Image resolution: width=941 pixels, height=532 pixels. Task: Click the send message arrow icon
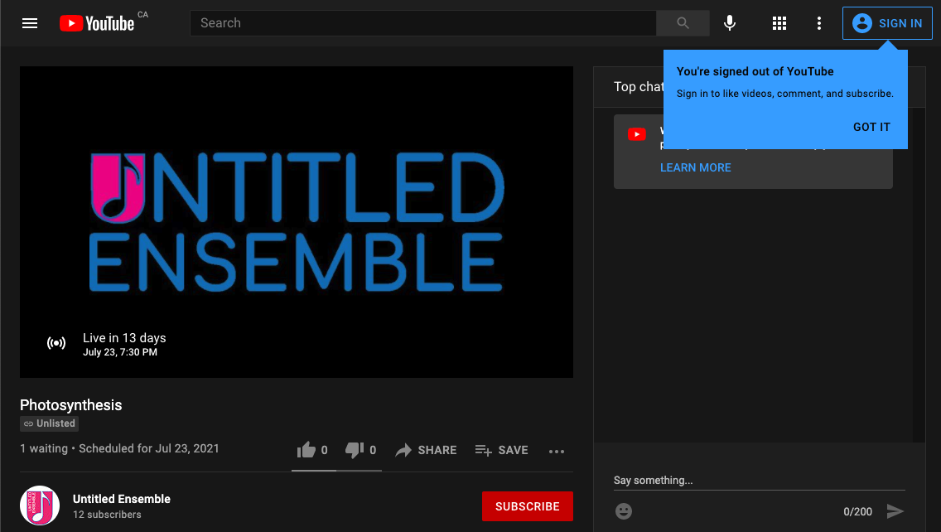click(895, 511)
